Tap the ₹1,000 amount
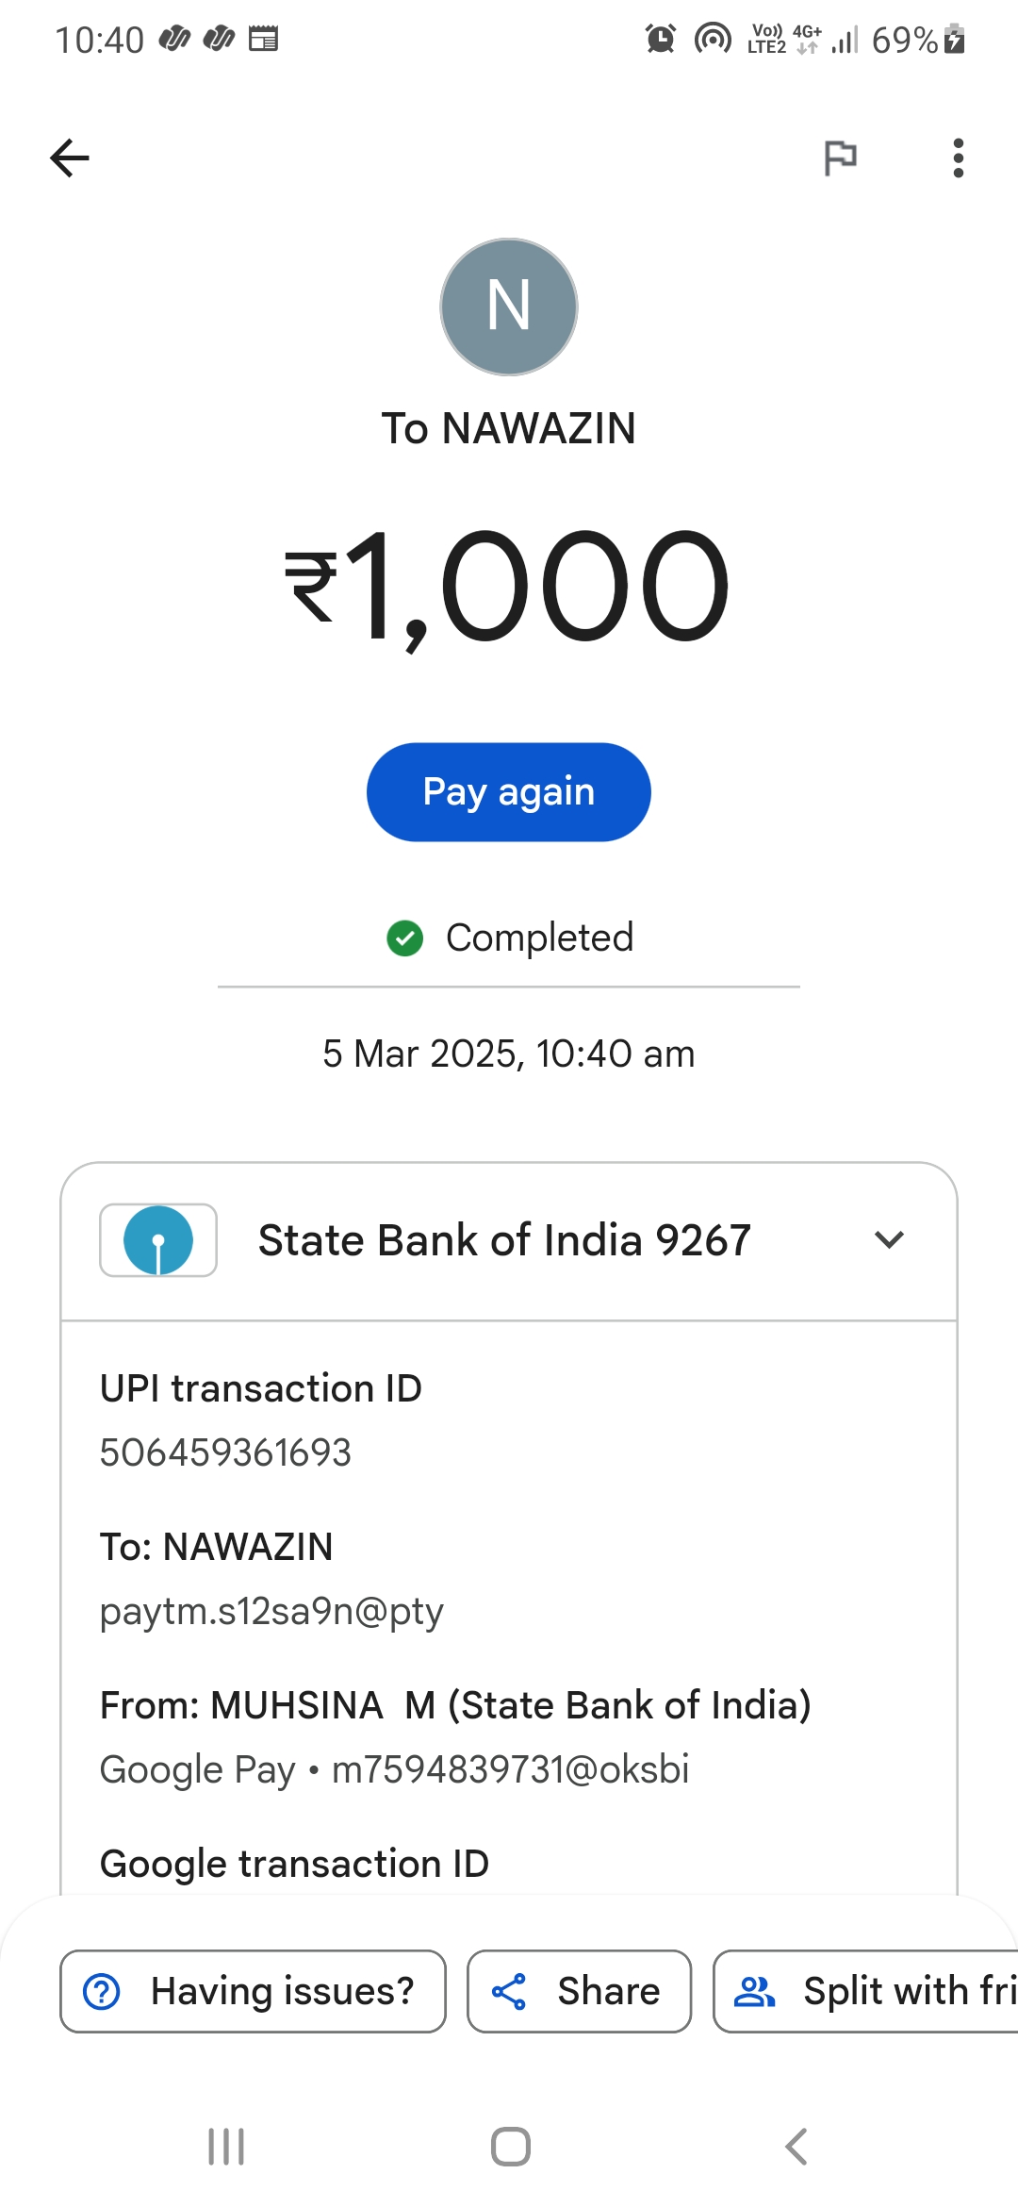This screenshot has width=1018, height=2207. (507, 586)
